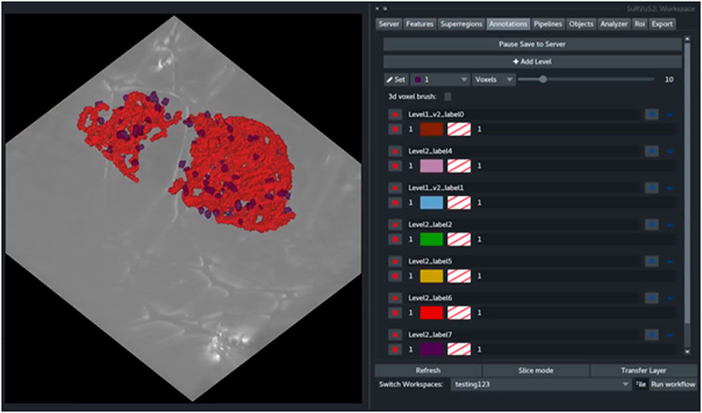The height and width of the screenshot is (413, 702).
Task: Remove the label under Level2_label4 with red circle
Action: point(395,166)
